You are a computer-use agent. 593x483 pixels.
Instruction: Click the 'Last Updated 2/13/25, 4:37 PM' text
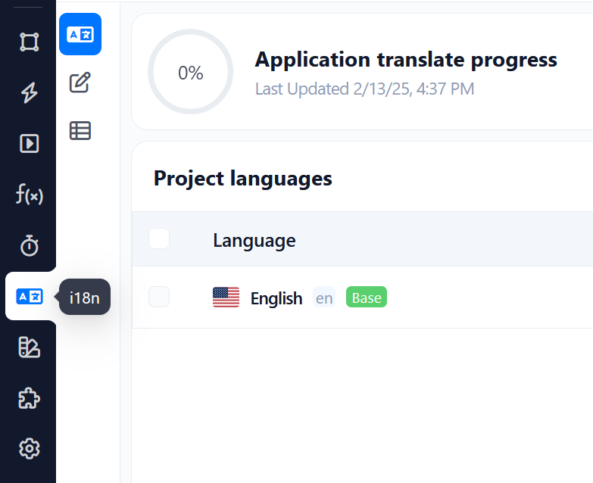point(364,89)
